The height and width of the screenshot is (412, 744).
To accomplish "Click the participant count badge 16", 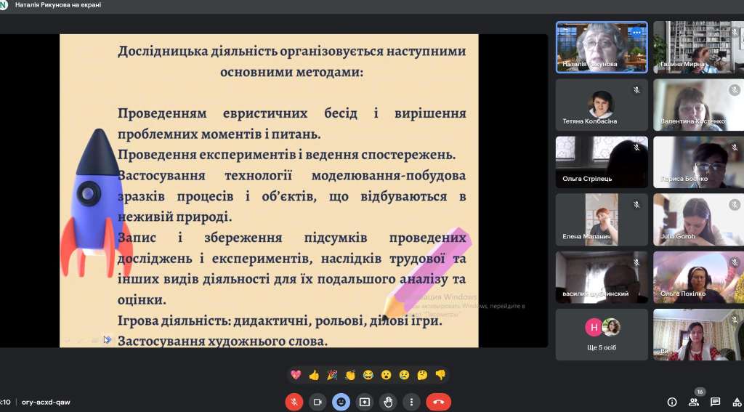I will point(700,392).
